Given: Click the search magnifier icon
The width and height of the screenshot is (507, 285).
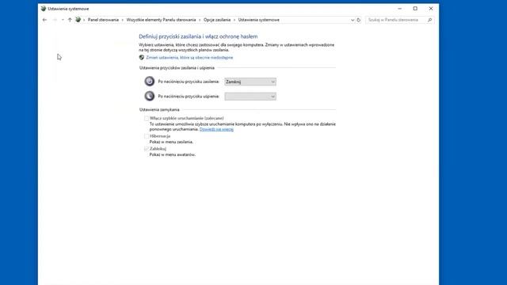Looking at the screenshot, I should click(x=429, y=20).
